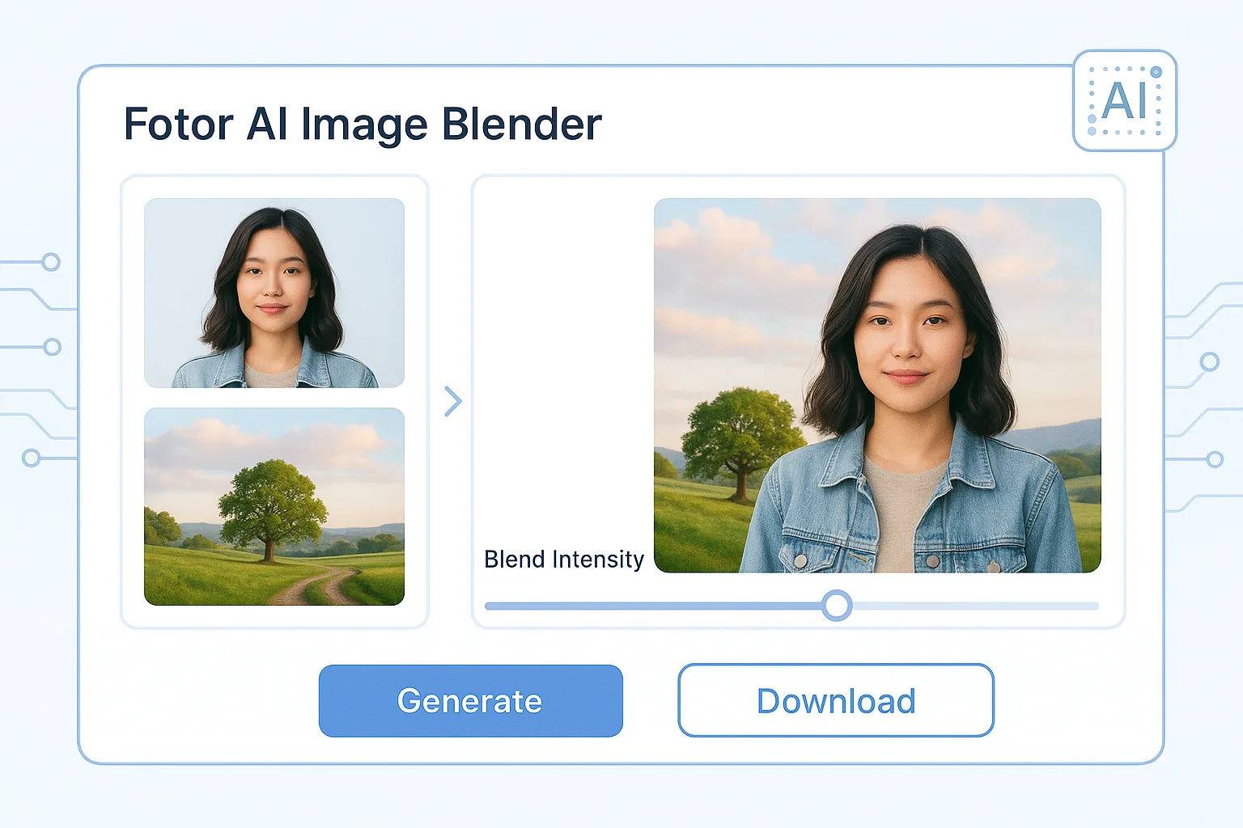
Task: Click the Generate button
Action: [471, 701]
